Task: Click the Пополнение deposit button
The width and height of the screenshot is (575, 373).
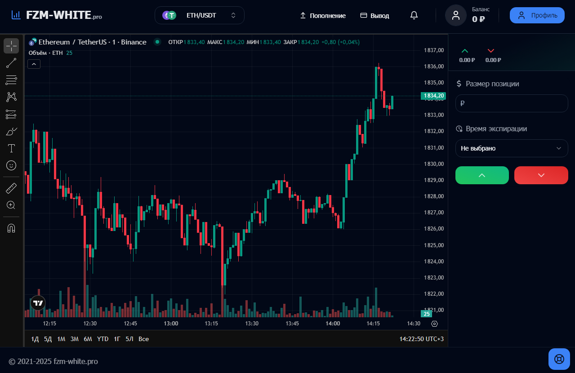Action: click(323, 15)
